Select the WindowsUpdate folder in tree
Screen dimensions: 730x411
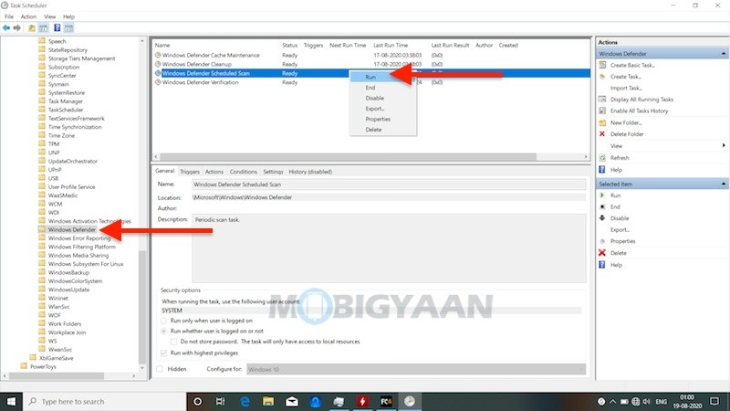click(68, 290)
